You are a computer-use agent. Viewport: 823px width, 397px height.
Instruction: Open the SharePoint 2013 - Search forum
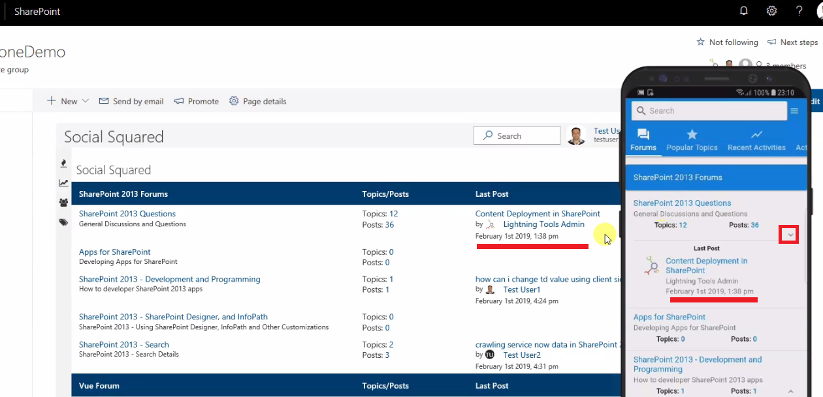(124, 345)
